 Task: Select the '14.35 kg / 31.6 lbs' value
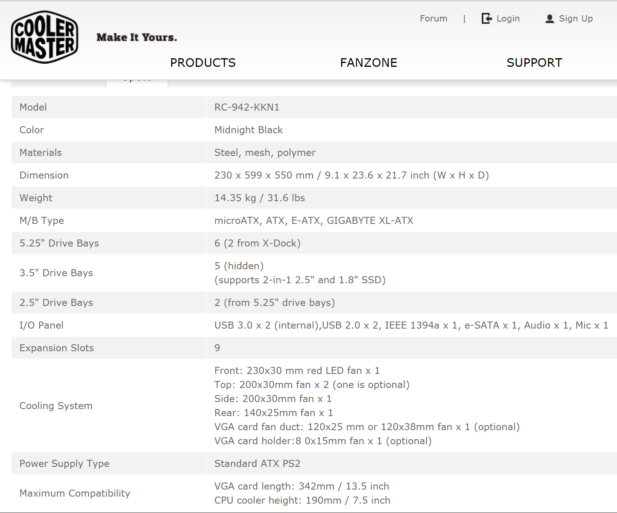[x=259, y=198]
